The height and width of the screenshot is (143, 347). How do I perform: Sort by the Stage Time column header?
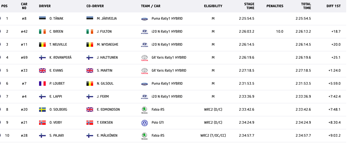[249, 6]
